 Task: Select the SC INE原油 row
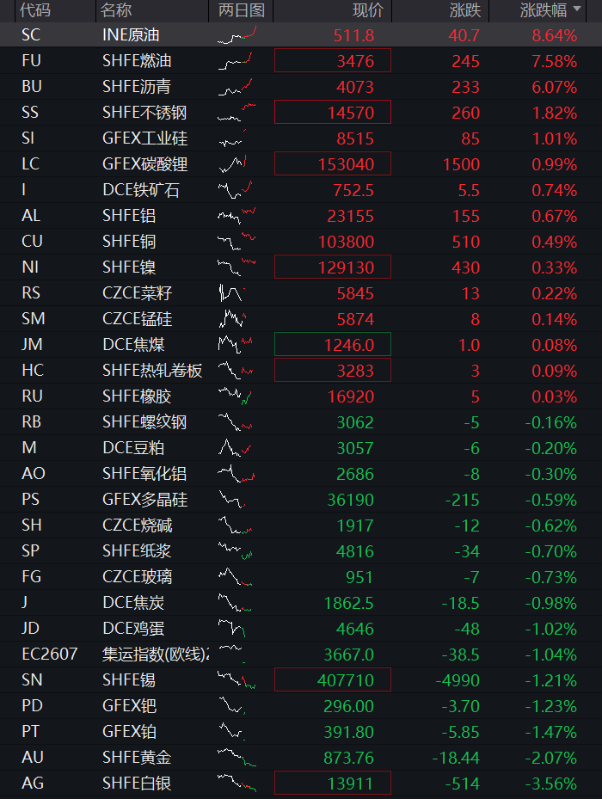301,35
